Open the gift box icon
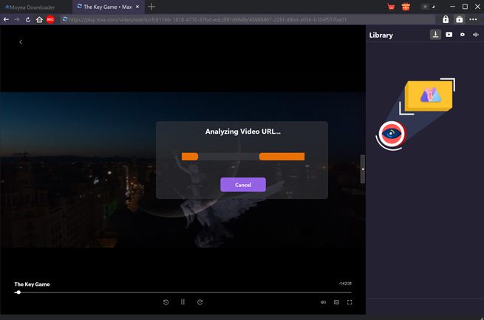 [405, 7]
